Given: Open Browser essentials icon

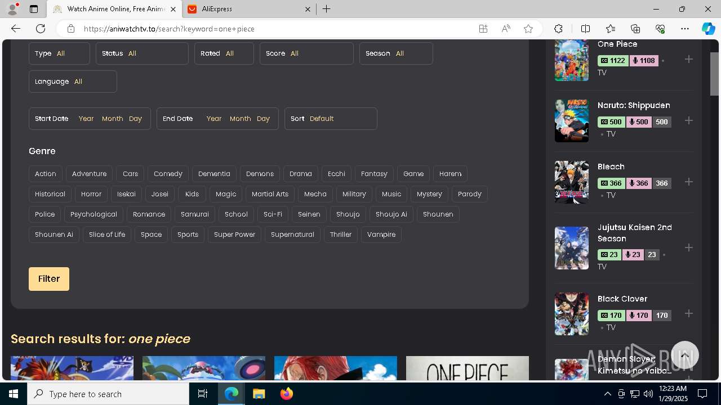Looking at the screenshot, I should coord(660,29).
